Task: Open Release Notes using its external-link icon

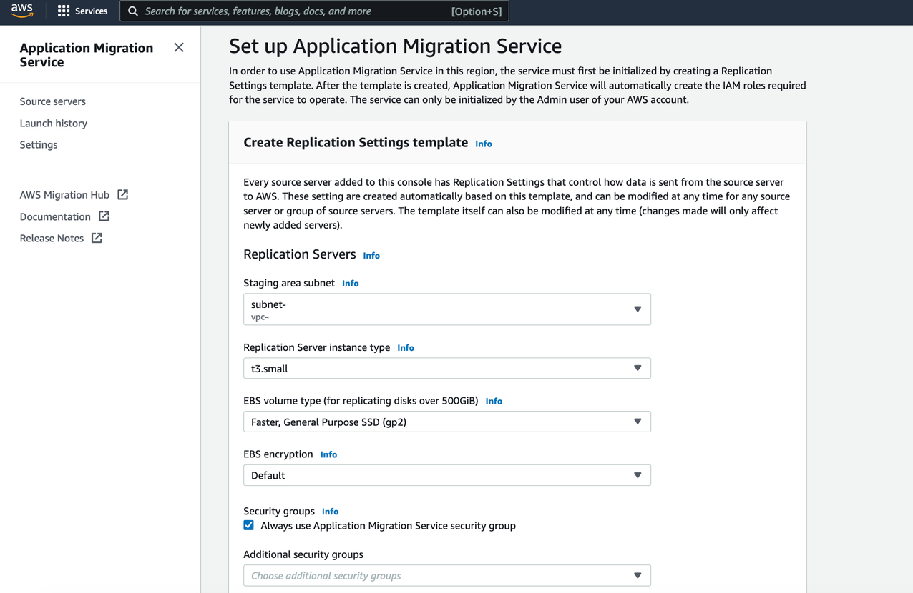Action: pyautogui.click(x=95, y=238)
